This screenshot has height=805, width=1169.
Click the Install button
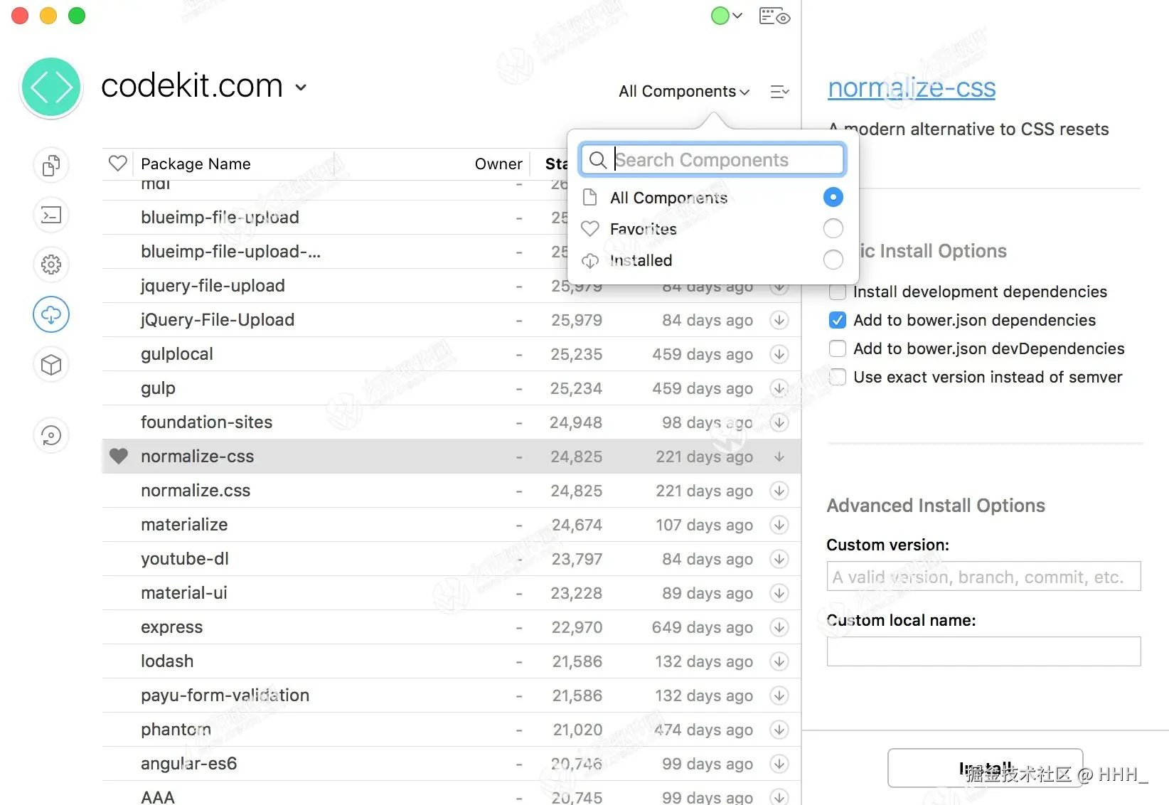(x=985, y=768)
